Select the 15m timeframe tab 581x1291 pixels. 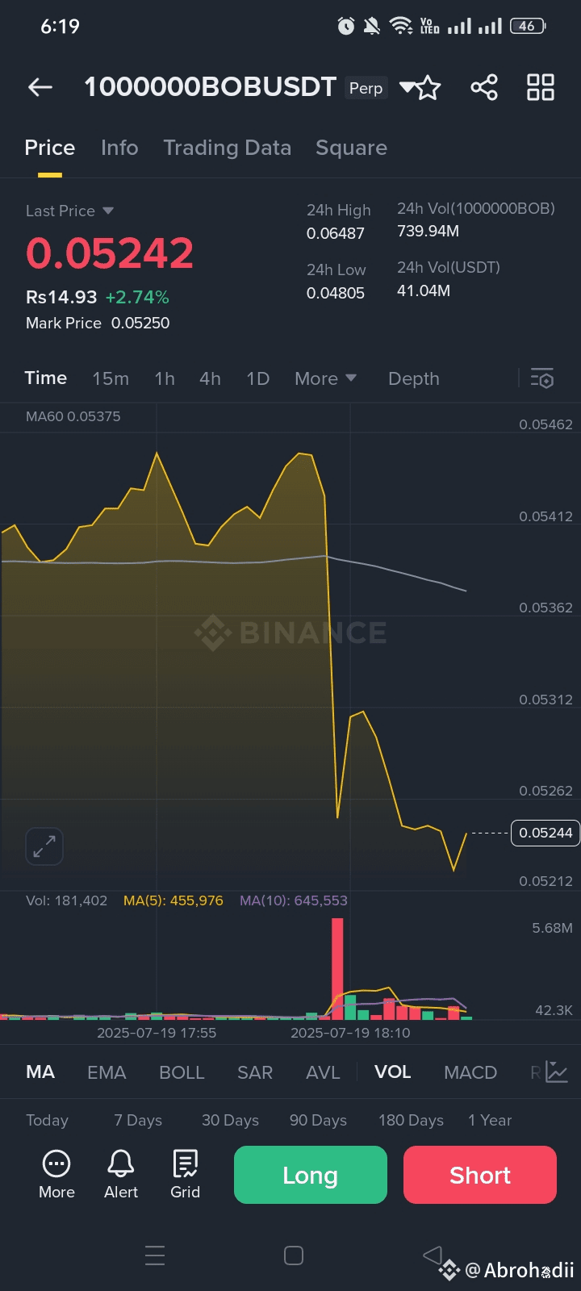point(111,378)
